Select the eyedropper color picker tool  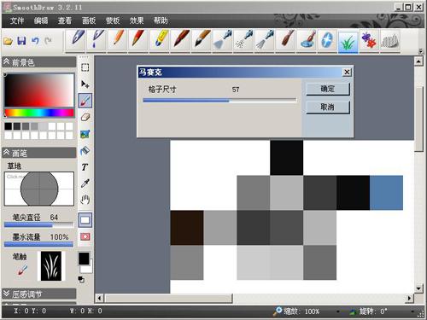point(85,183)
